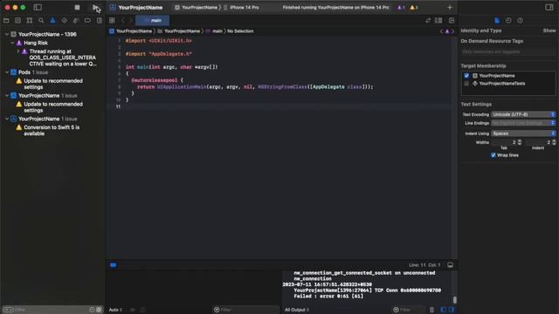
Task: Click the variables view Filter field
Action: click(x=246, y=310)
